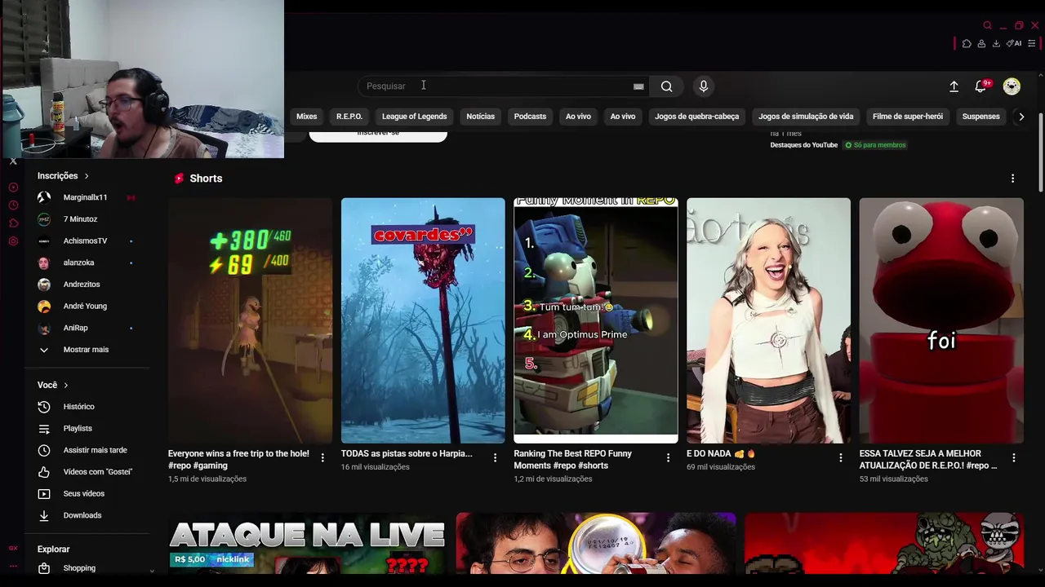Open the player icon in browser sidebar
1045x587 pixels.
point(13,188)
